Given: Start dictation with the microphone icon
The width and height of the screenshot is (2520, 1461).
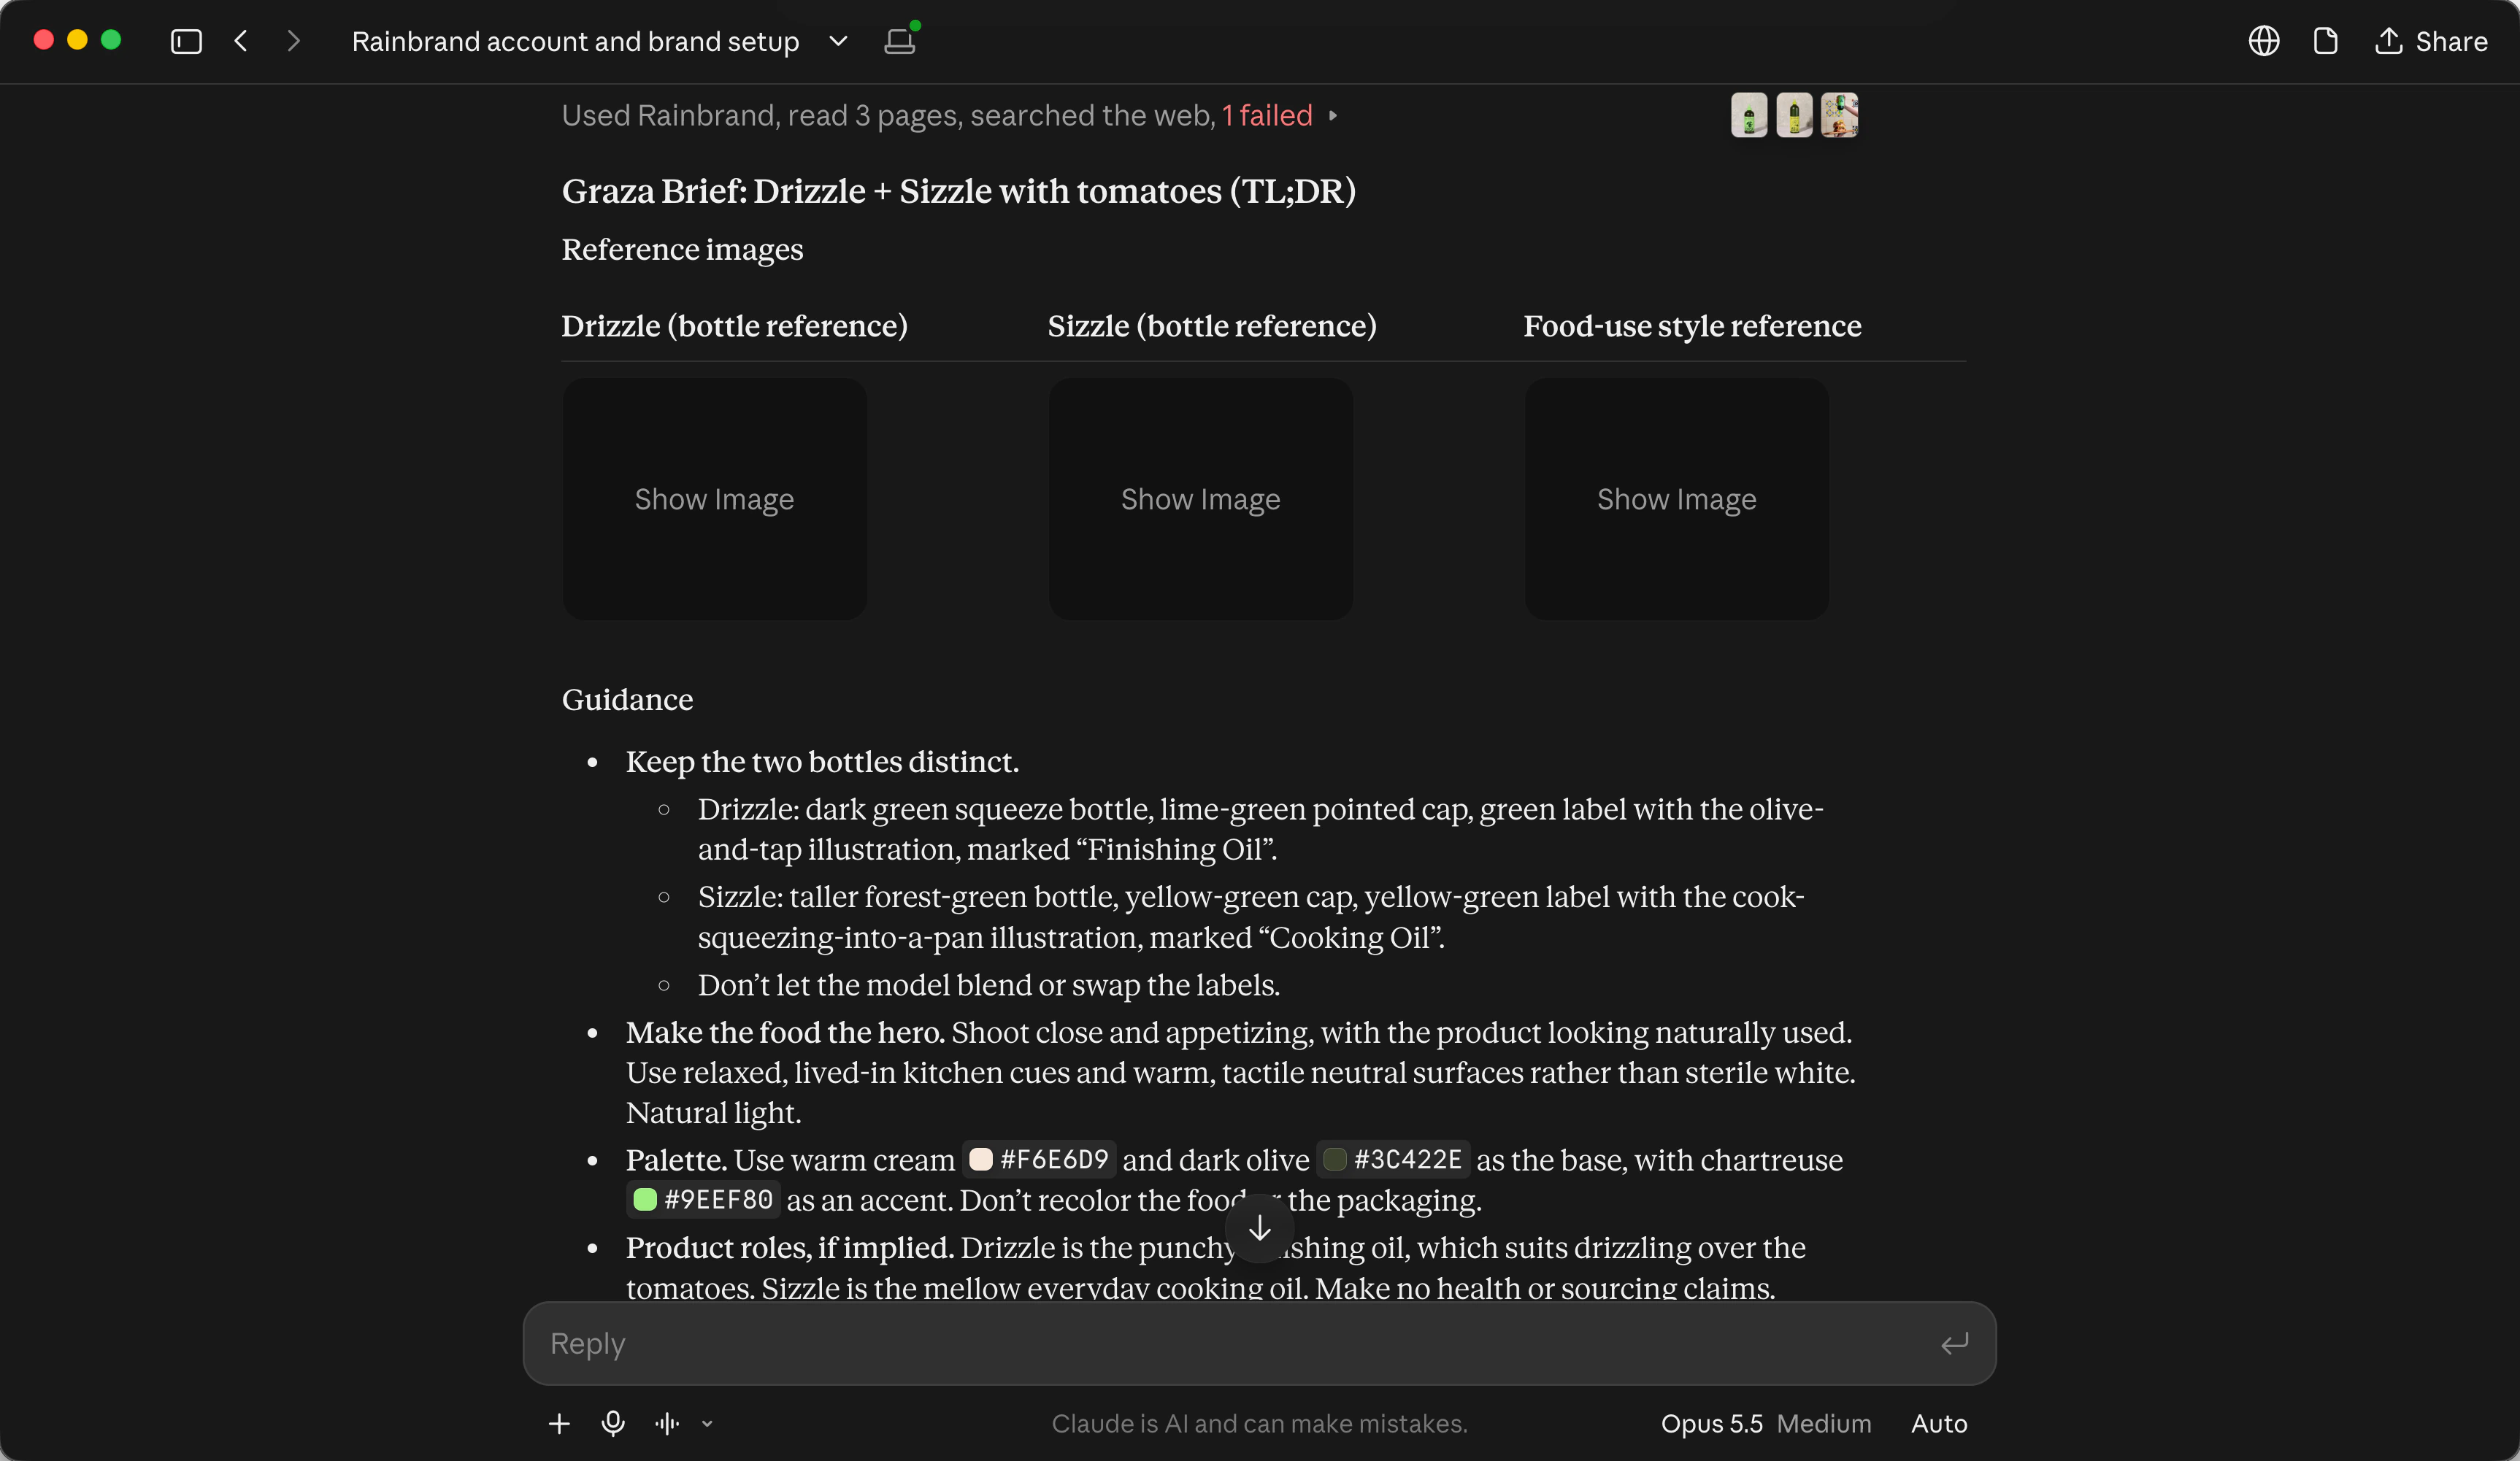Looking at the screenshot, I should [613, 1423].
